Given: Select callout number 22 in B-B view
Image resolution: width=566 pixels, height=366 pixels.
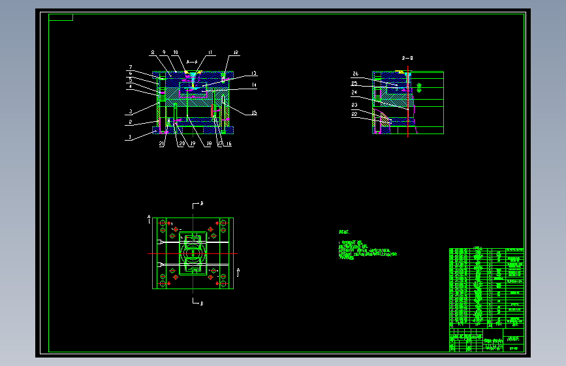Looking at the screenshot, I should [354, 114].
